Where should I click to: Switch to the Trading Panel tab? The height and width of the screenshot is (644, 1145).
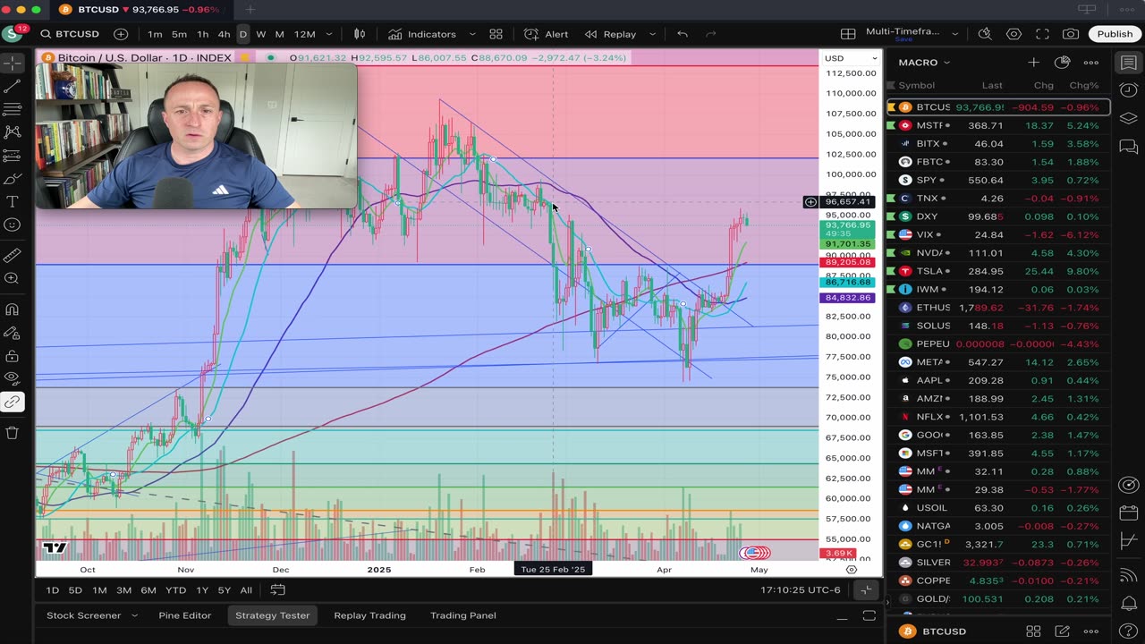click(x=463, y=615)
